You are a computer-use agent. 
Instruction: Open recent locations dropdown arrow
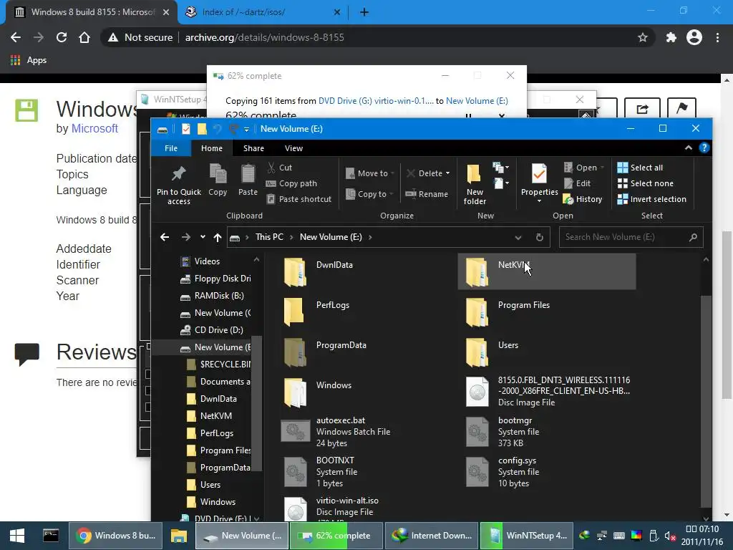click(203, 237)
